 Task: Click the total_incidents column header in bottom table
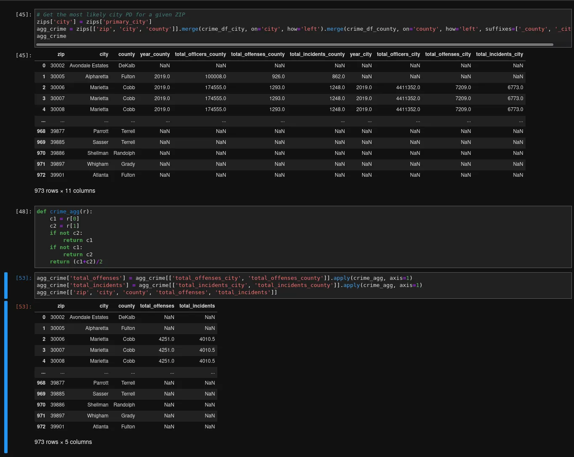pos(197,306)
